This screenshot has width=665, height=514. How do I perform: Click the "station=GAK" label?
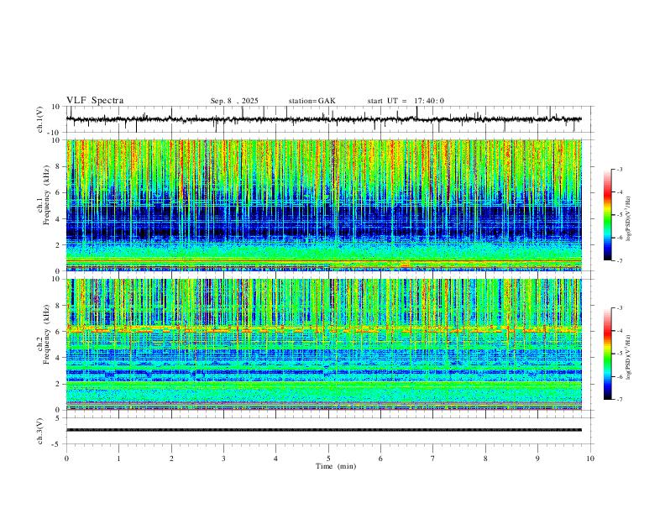point(312,101)
